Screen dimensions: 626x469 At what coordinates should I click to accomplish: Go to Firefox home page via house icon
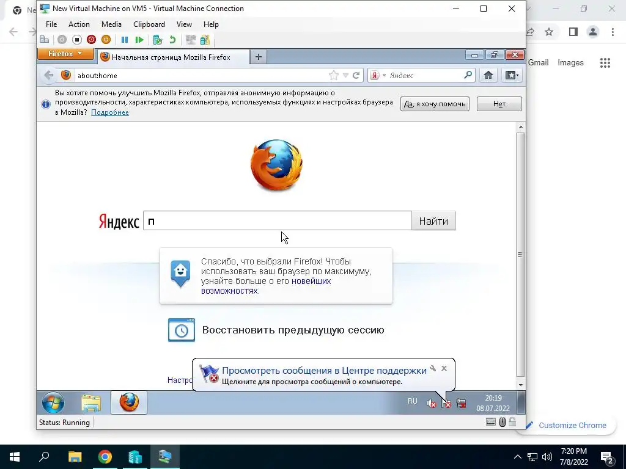coord(488,75)
